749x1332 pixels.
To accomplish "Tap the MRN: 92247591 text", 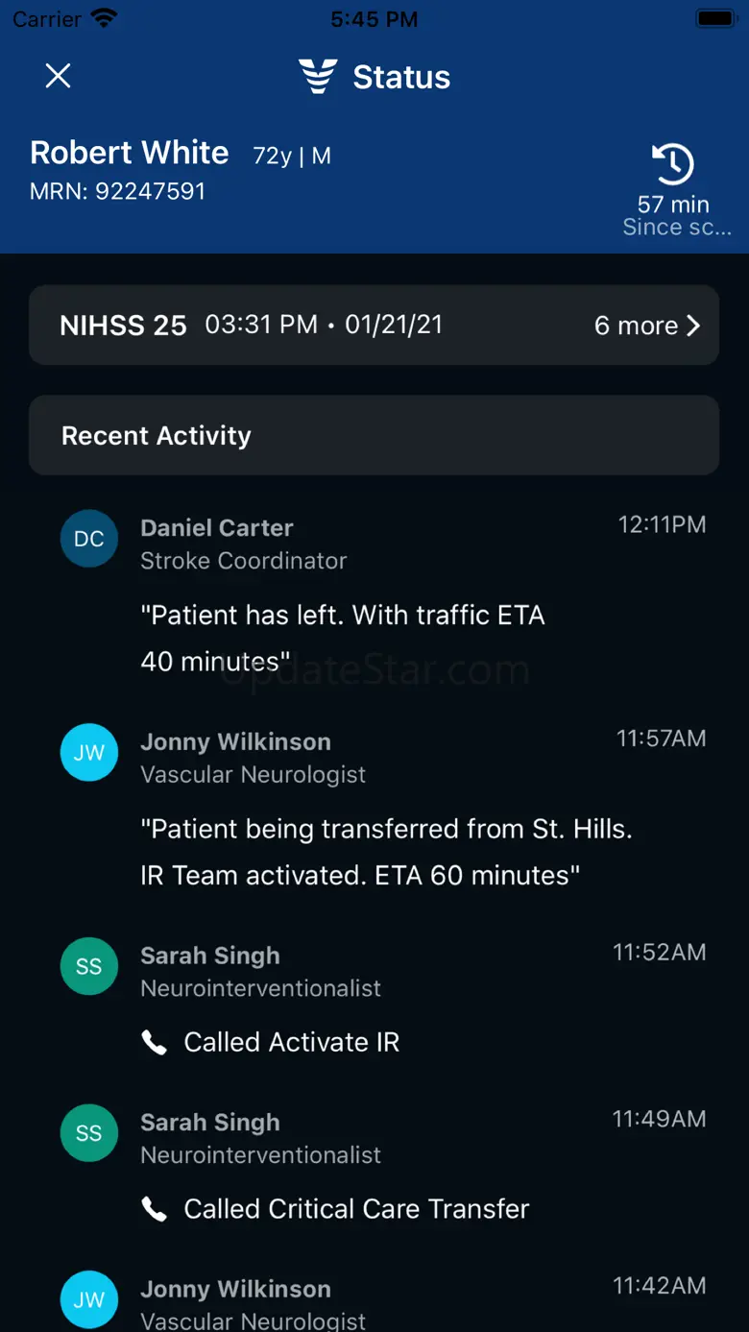I will (x=118, y=191).
